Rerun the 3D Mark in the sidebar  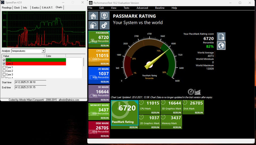click(x=105, y=100)
